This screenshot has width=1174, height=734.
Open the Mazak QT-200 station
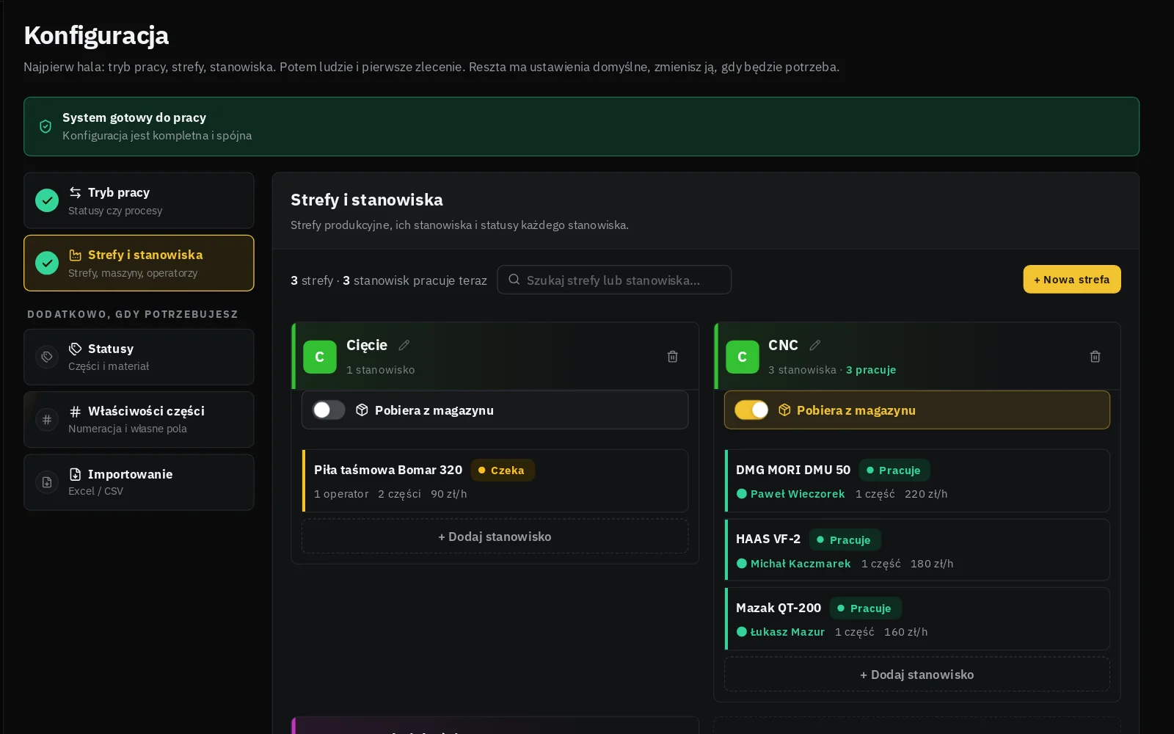point(917,619)
